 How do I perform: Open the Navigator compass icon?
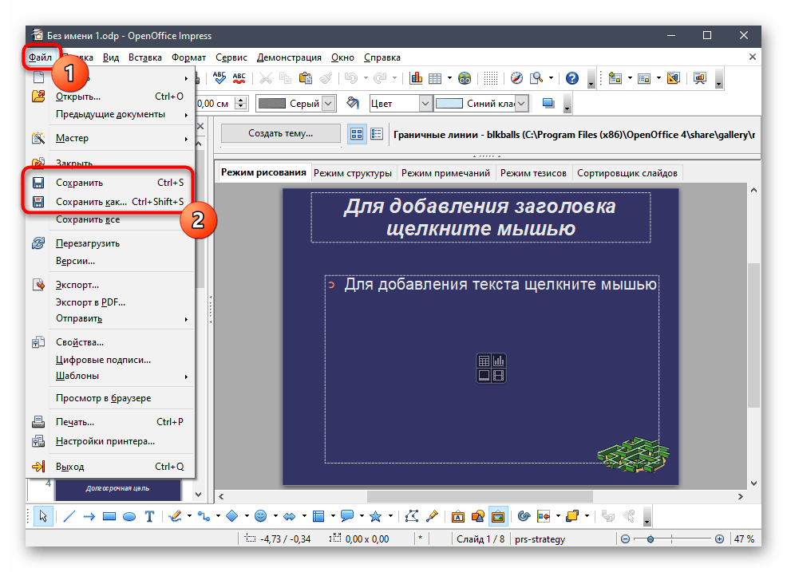coord(516,78)
